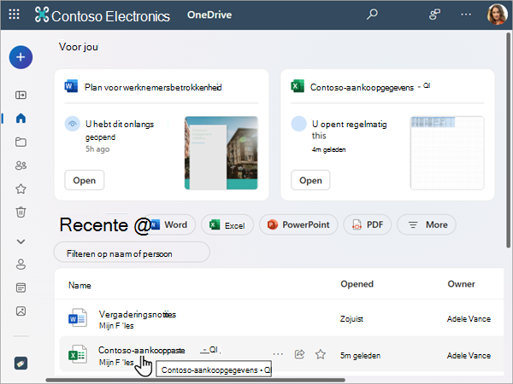Filter recent files by PowerPoint

pyautogui.click(x=298, y=224)
